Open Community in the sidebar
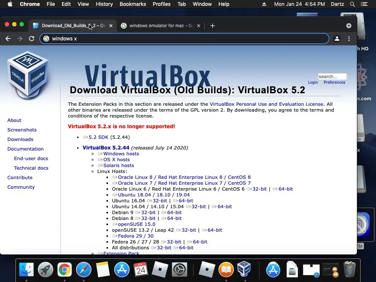Image resolution: width=376 pixels, height=282 pixels. 21,187
